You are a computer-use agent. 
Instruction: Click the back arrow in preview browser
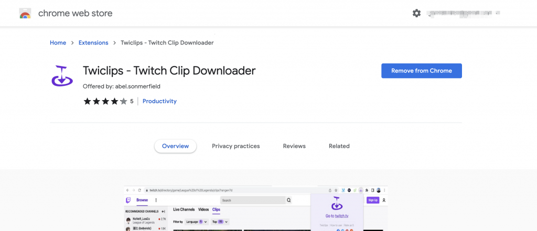pyautogui.click(x=128, y=190)
